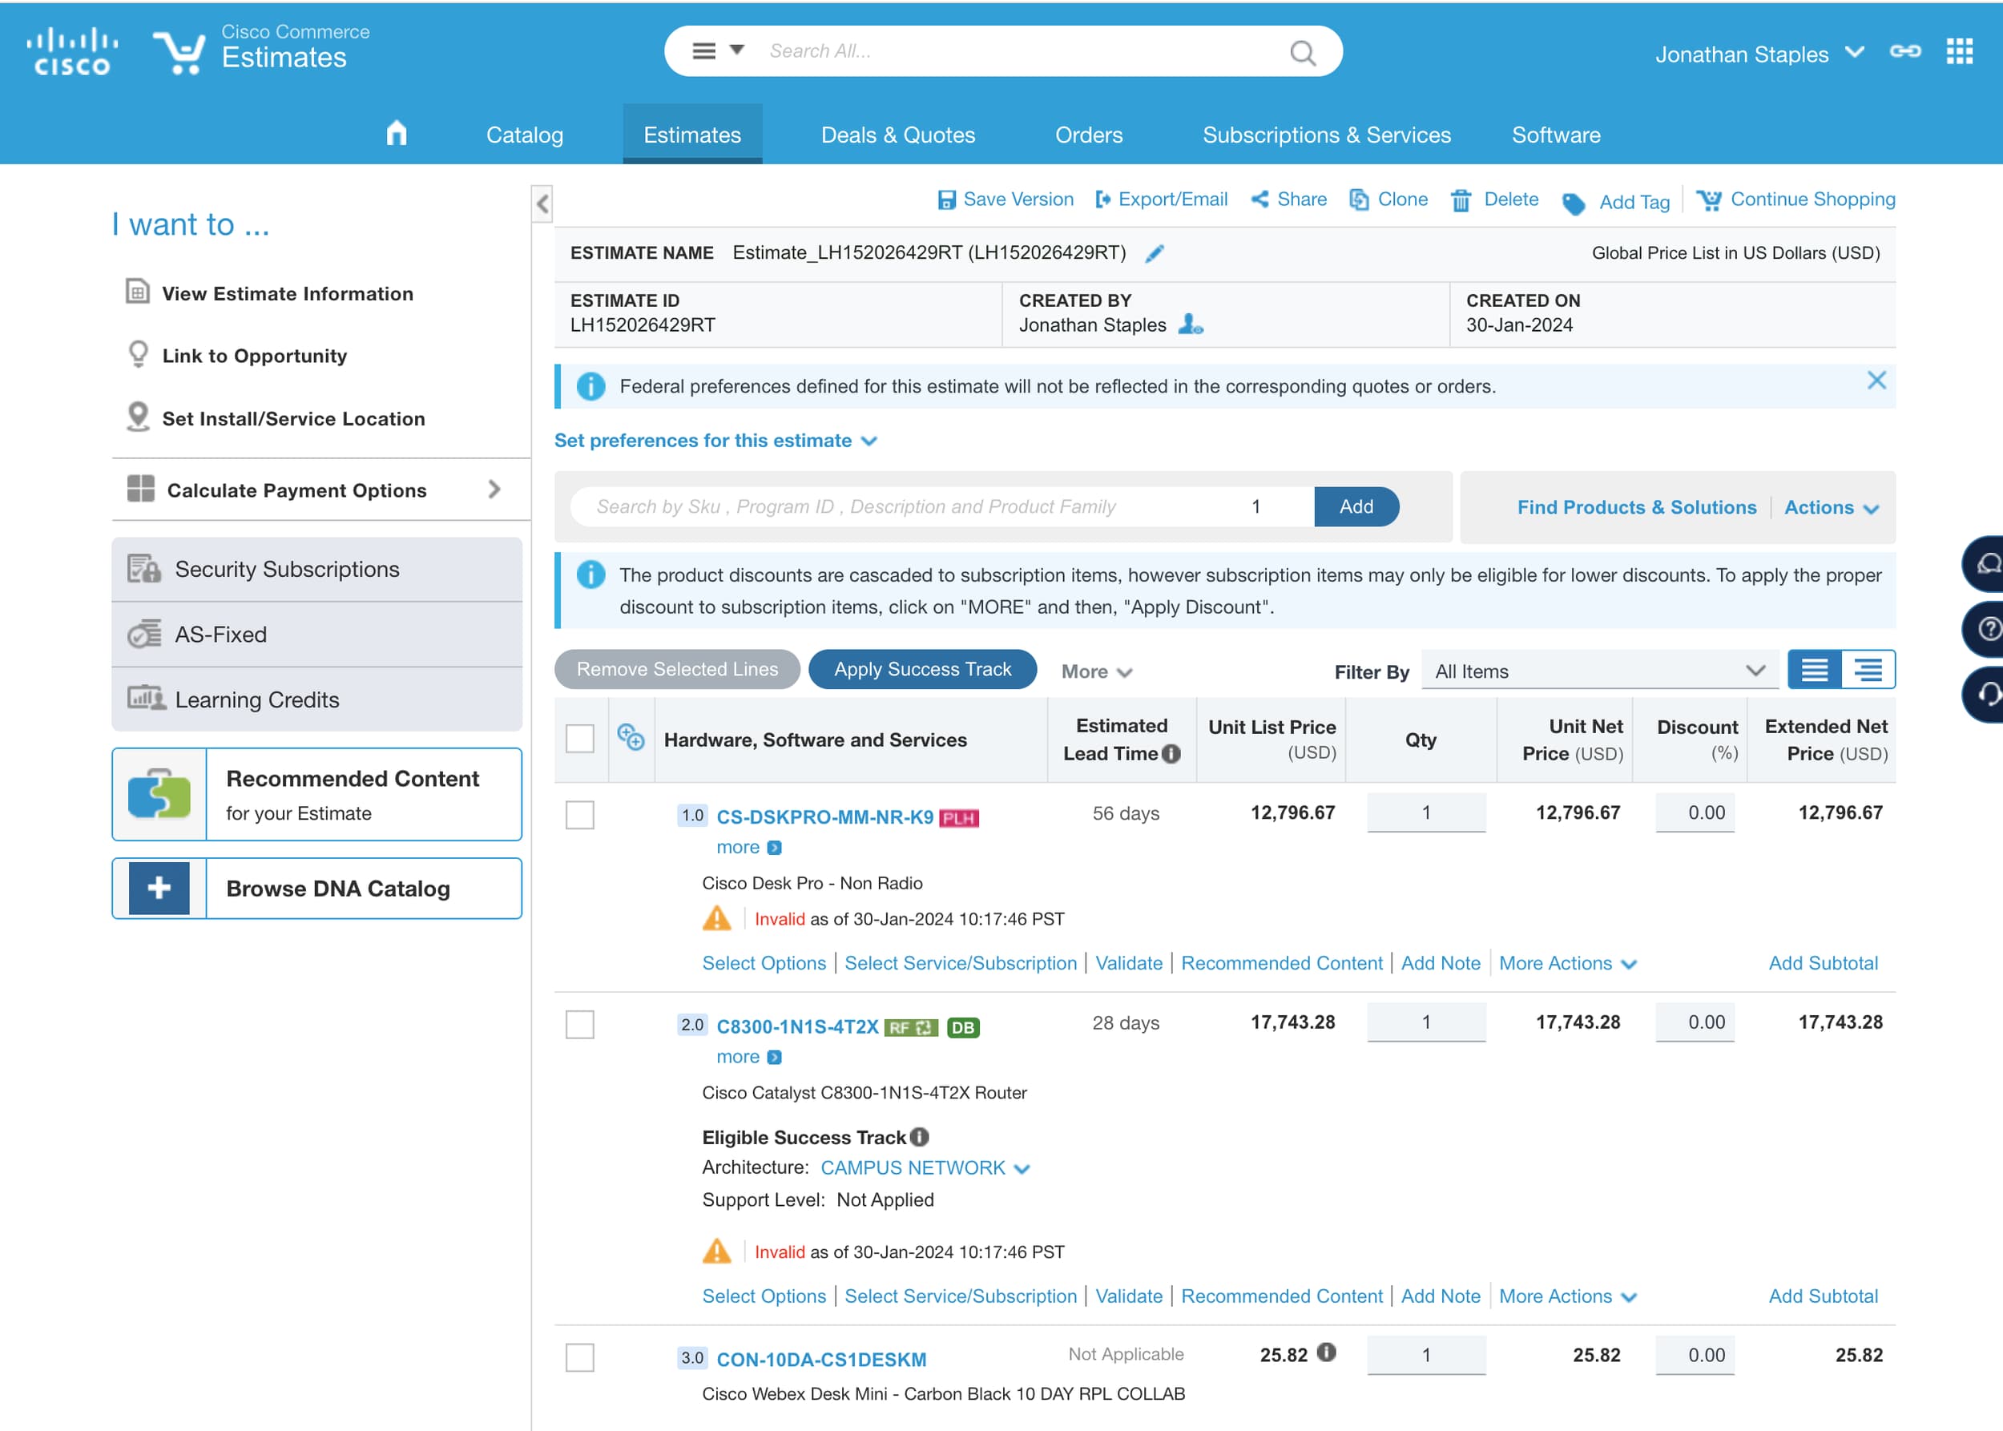Click the Clone action

click(1388, 200)
